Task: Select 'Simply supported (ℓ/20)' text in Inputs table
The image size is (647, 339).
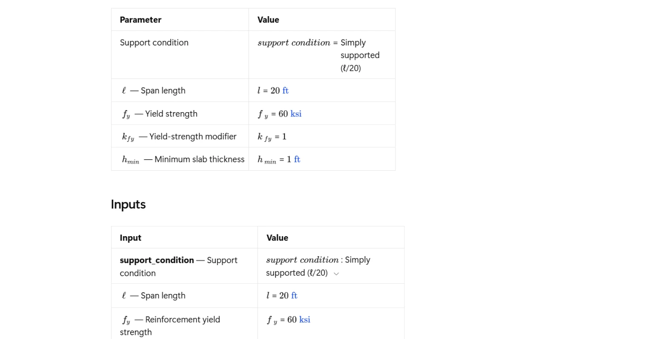Action: coord(318,266)
